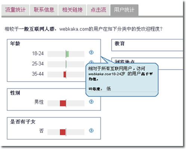
Task: Switch to the 联系信息 tab
Action: pyautogui.click(x=44, y=10)
